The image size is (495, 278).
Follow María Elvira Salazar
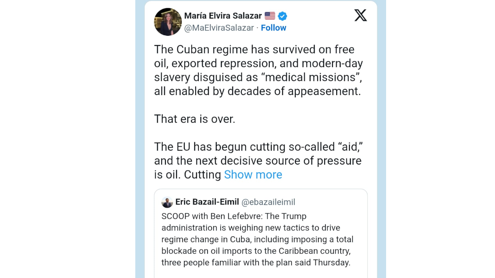coord(273,28)
